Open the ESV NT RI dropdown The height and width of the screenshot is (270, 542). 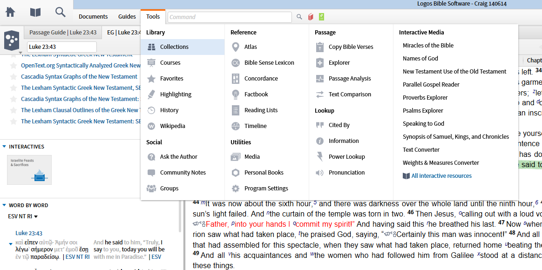[x=23, y=216]
